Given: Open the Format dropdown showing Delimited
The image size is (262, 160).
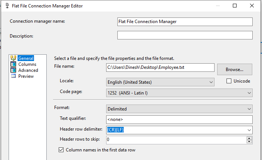Looking at the screenshot, I should pyautogui.click(x=249, y=109).
